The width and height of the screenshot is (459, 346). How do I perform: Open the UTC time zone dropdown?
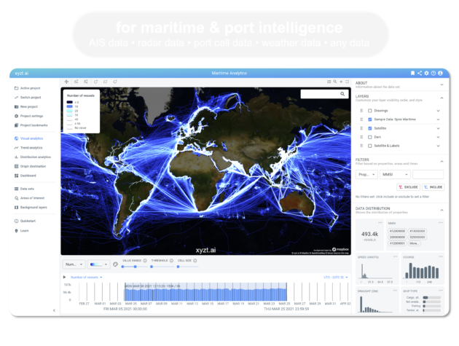335,278
